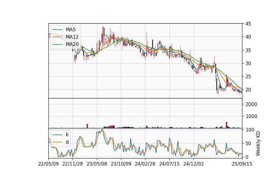Click the KD axis value 100
This screenshot has width=269, height=193.
click(250, 130)
